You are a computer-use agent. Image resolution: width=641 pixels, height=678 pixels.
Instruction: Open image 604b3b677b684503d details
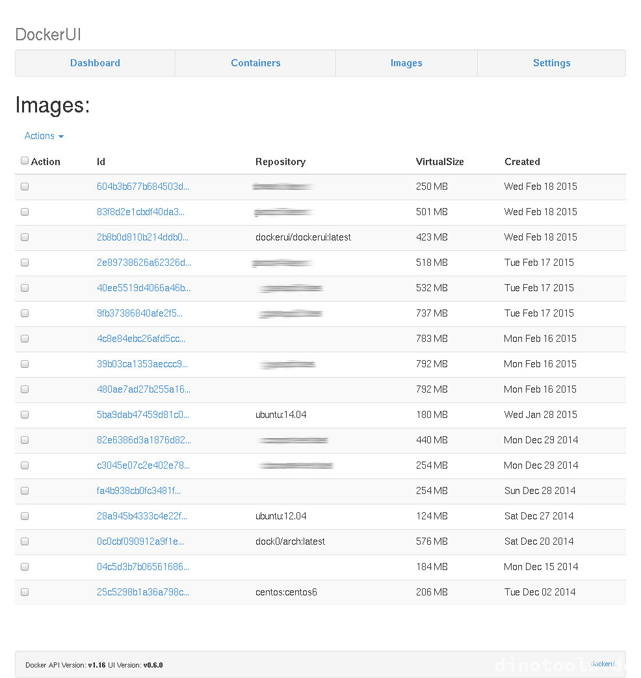coord(143,187)
